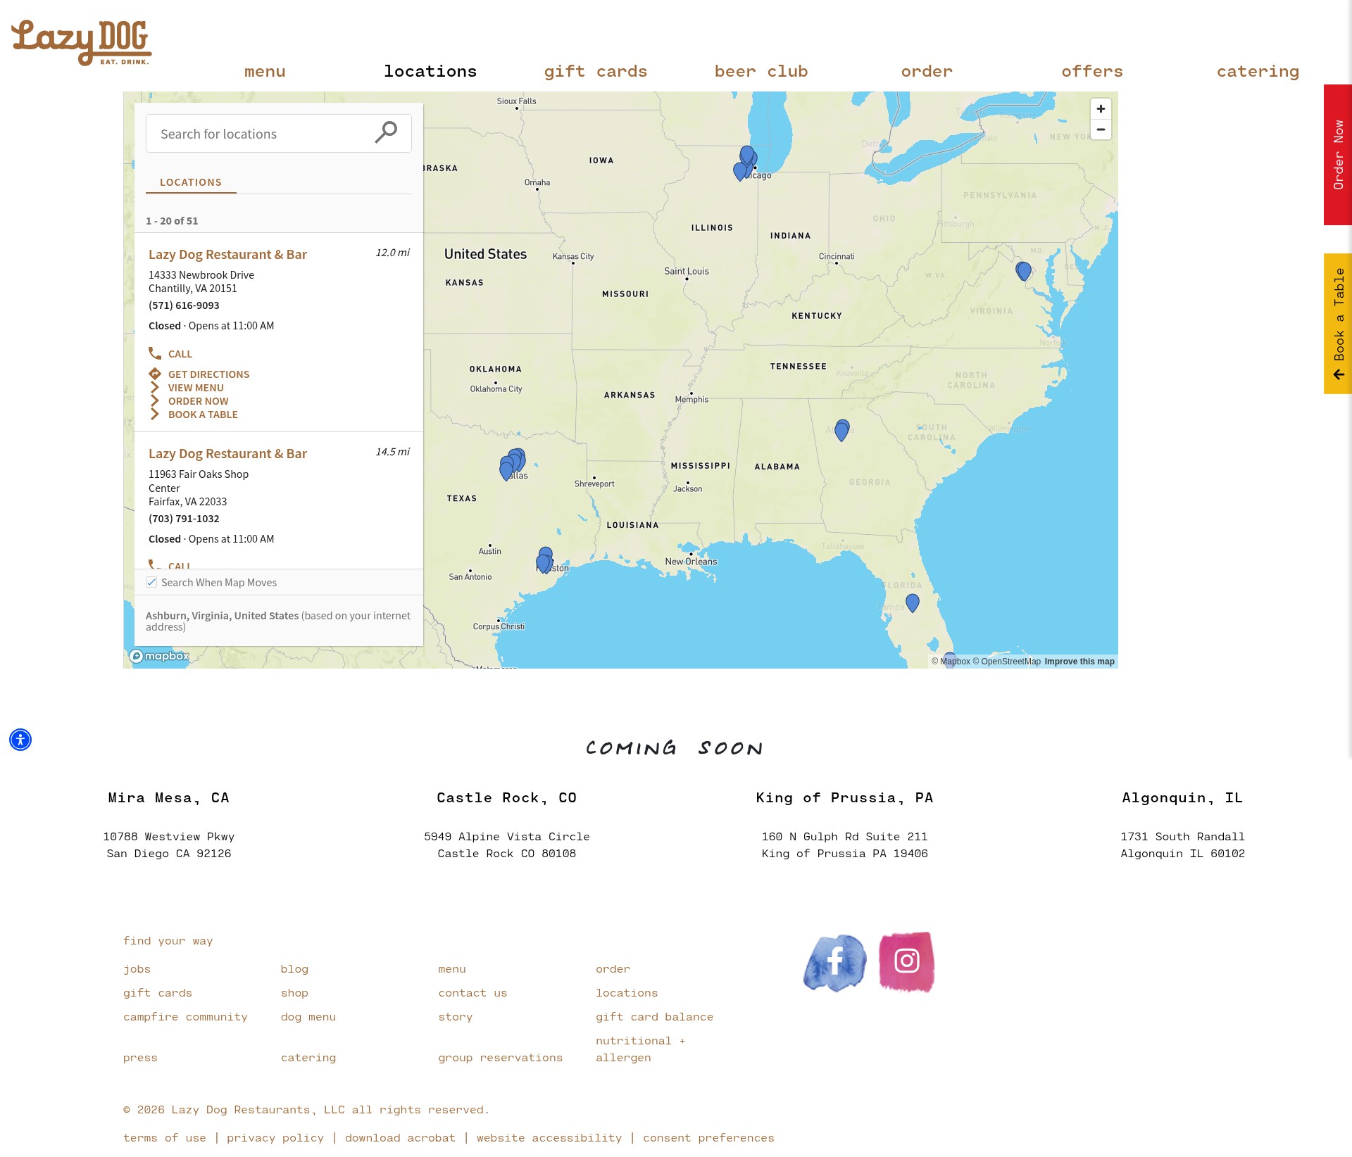Open footer contact us link
The height and width of the screenshot is (1157, 1352).
[472, 993]
